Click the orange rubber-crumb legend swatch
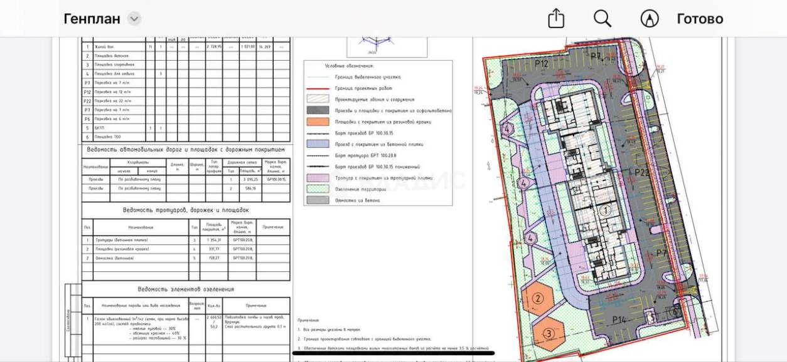This screenshot has height=362, width=787. coord(317,122)
